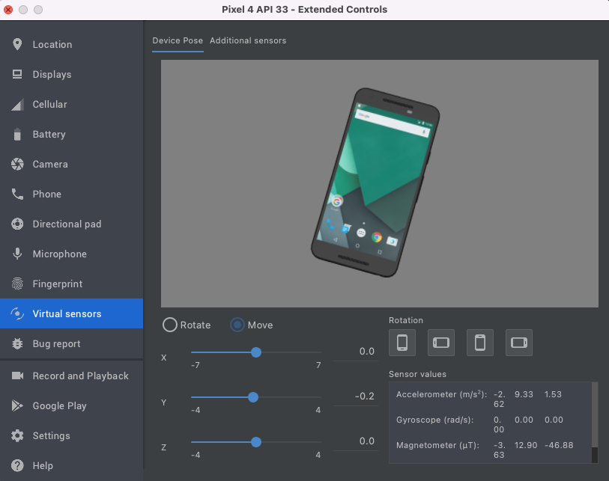Click the accelerometer value 1.53
This screenshot has width=609, height=481.
coord(553,394)
